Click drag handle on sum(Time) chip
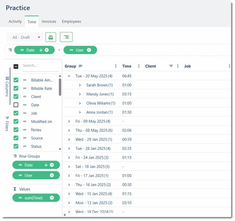235x221 pixels. click(20, 198)
